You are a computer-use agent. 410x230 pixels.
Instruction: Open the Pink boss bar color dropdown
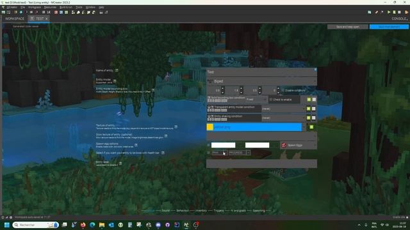[219, 153]
